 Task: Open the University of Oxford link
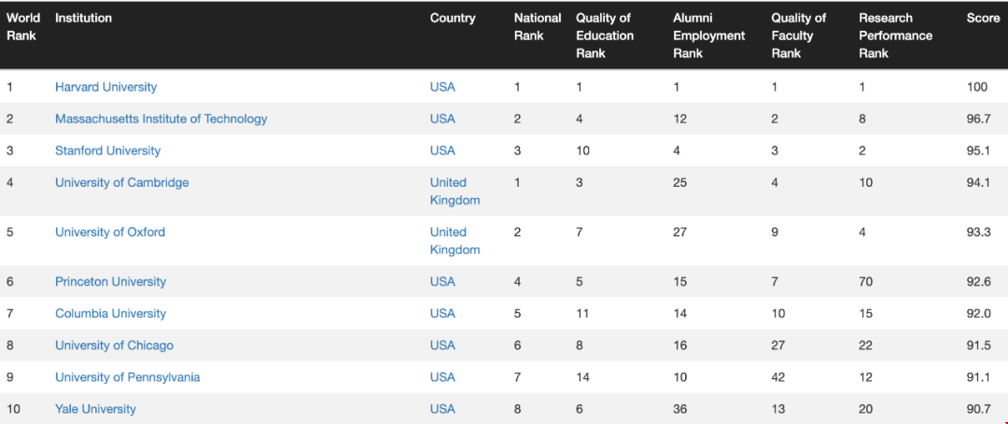click(x=110, y=233)
